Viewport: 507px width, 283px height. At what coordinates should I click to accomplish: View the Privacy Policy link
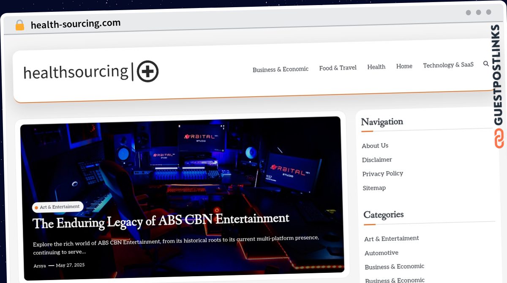tap(382, 174)
